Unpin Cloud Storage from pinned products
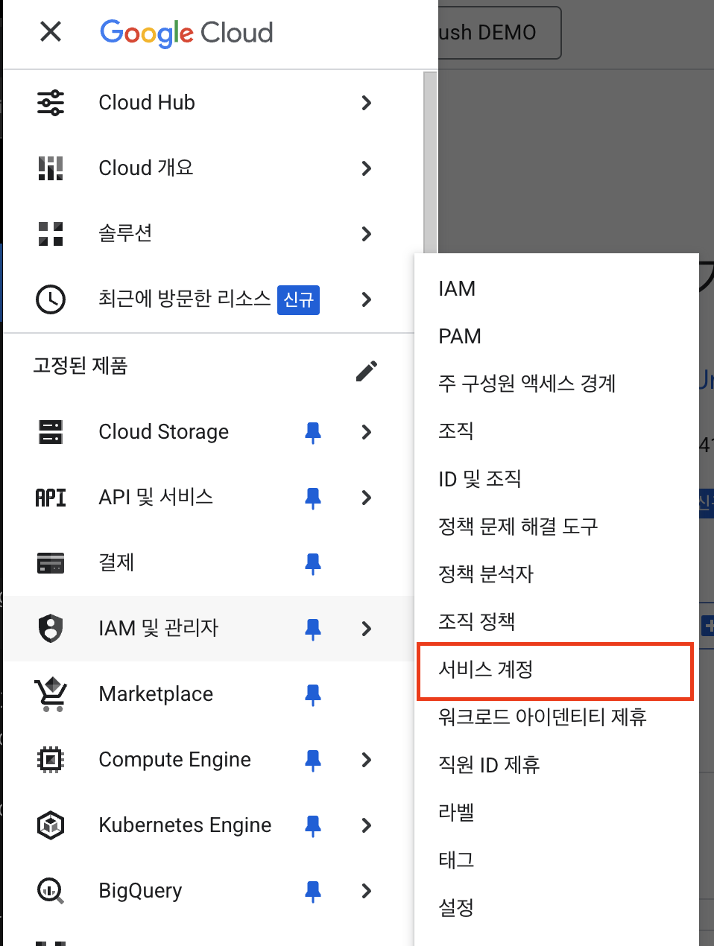The width and height of the screenshot is (714, 946). (x=313, y=433)
